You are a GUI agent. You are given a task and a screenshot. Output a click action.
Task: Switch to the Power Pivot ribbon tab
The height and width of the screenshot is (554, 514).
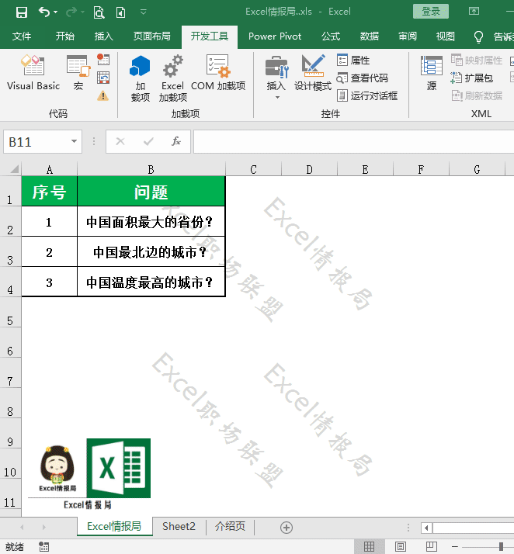click(275, 36)
